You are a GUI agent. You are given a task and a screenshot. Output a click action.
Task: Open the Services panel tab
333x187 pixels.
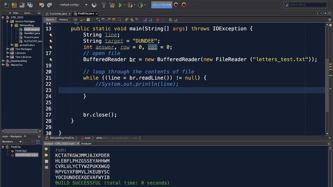(28, 13)
